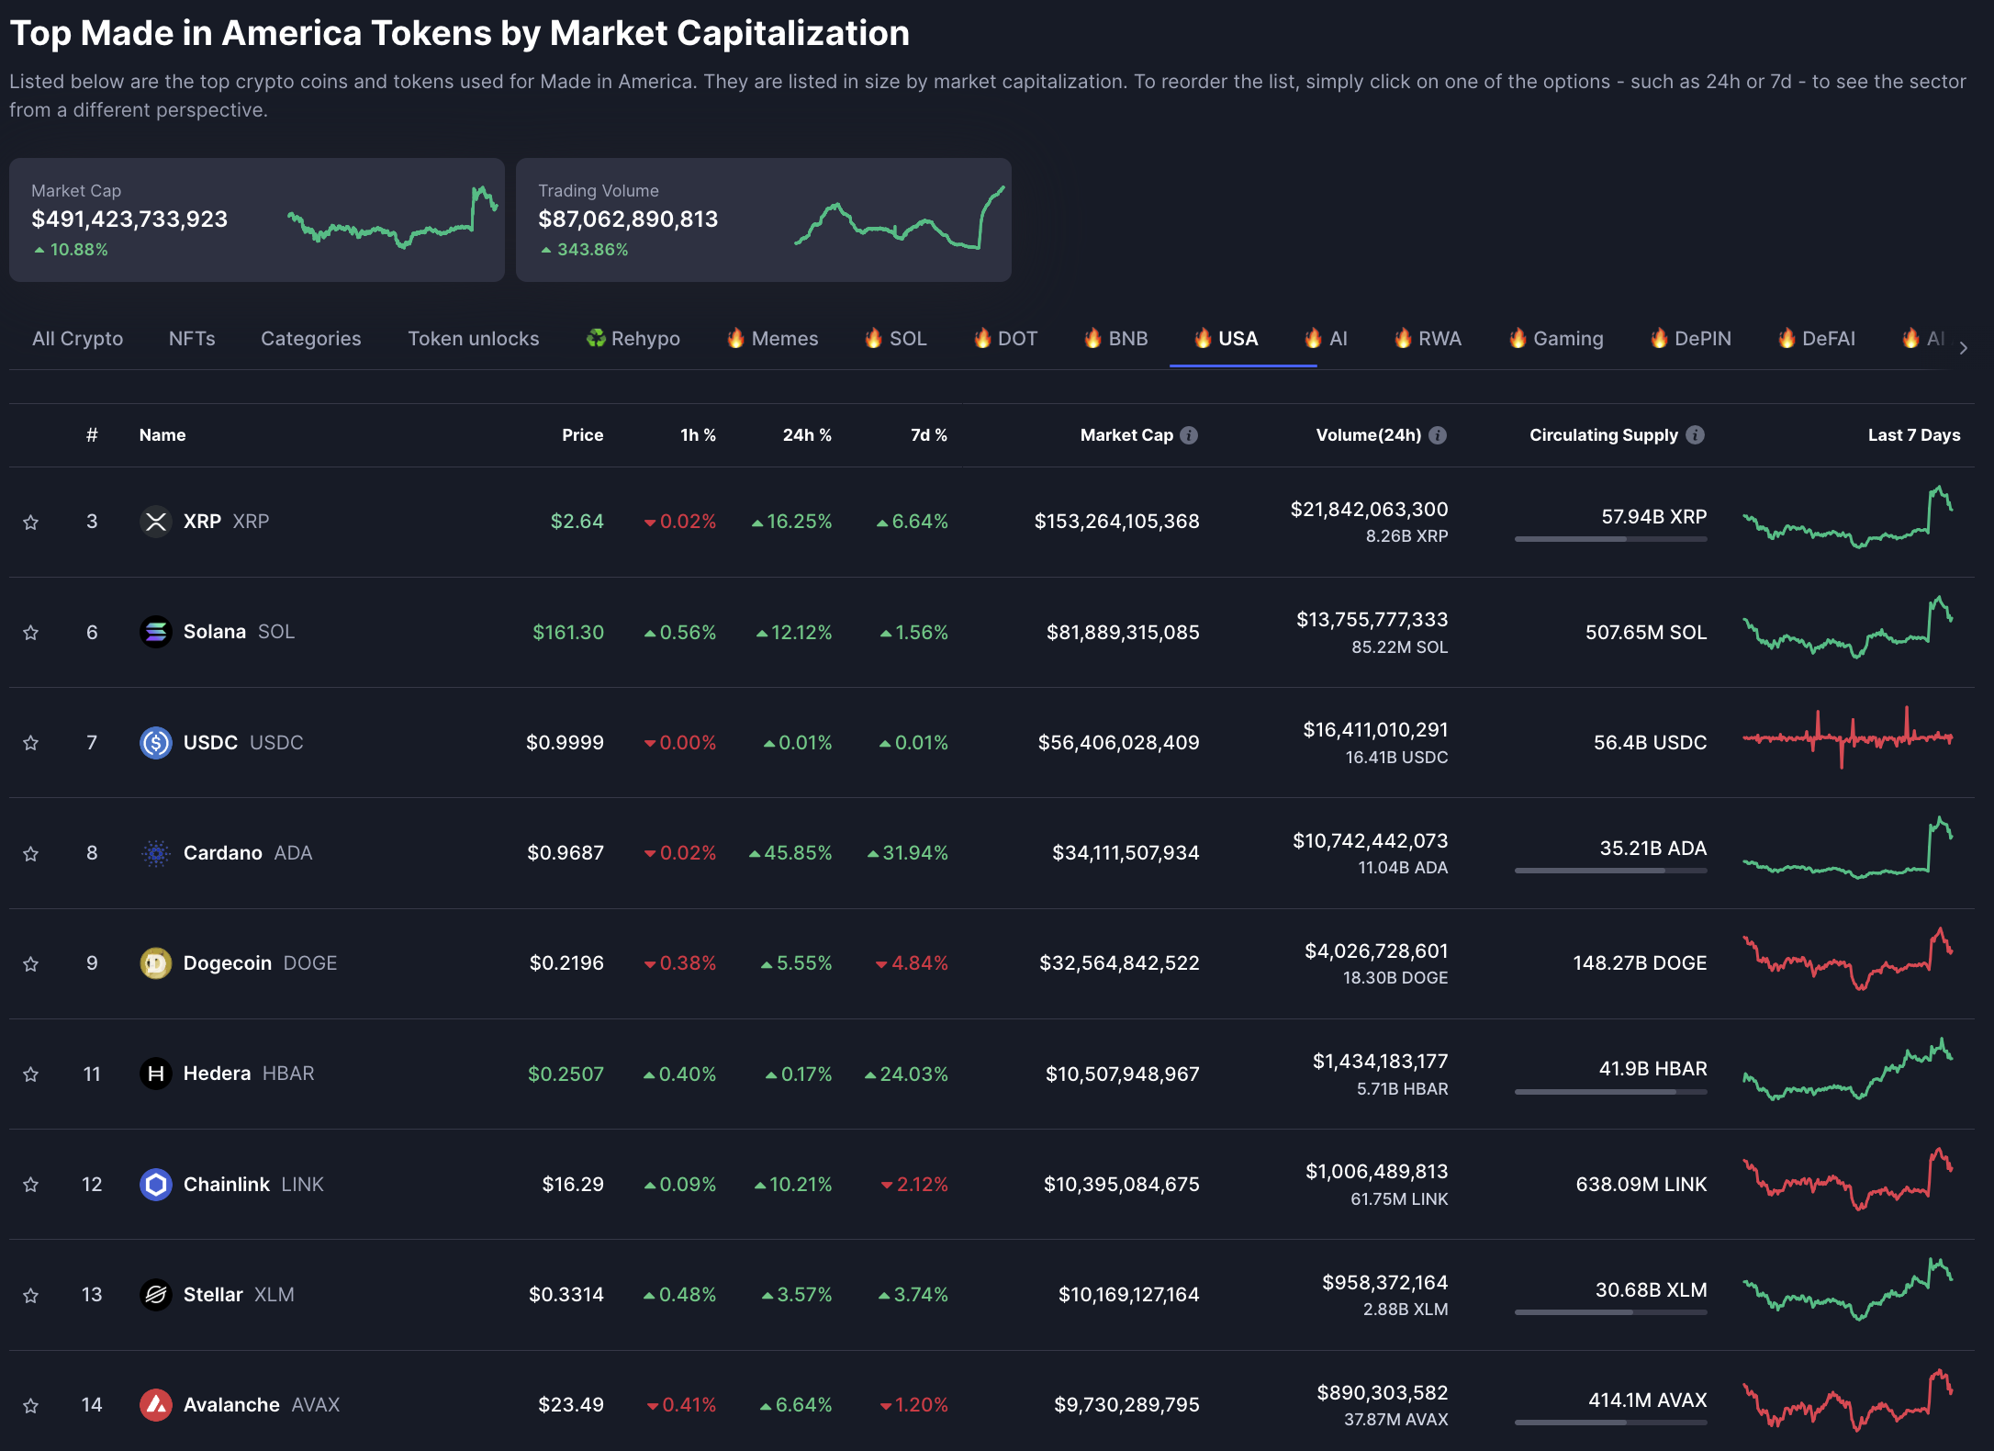Click the Cardano coin logo icon
Viewport: 1994px width, 1451px height.
click(156, 853)
